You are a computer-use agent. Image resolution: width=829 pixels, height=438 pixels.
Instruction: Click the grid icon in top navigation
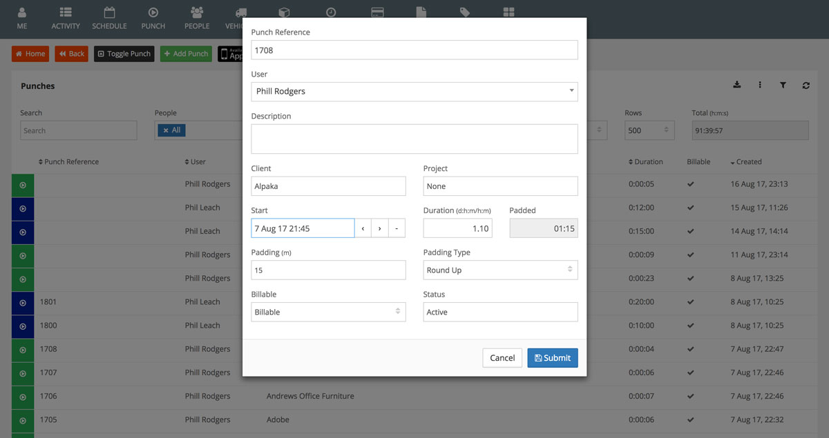click(x=508, y=12)
